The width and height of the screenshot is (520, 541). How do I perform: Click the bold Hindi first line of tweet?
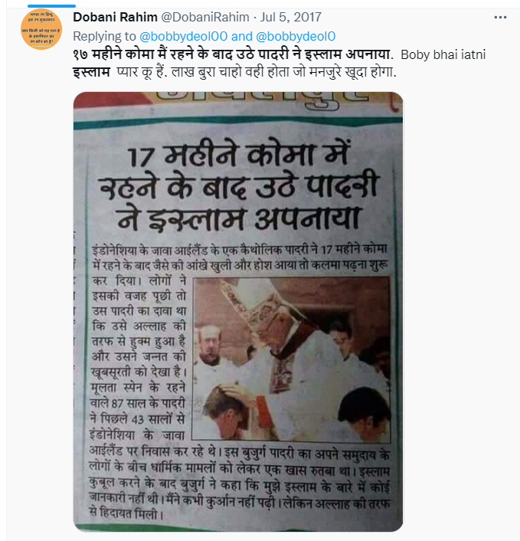click(x=233, y=54)
